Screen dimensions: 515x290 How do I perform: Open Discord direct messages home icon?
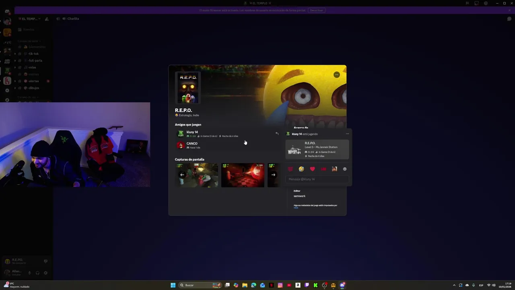tap(7, 11)
